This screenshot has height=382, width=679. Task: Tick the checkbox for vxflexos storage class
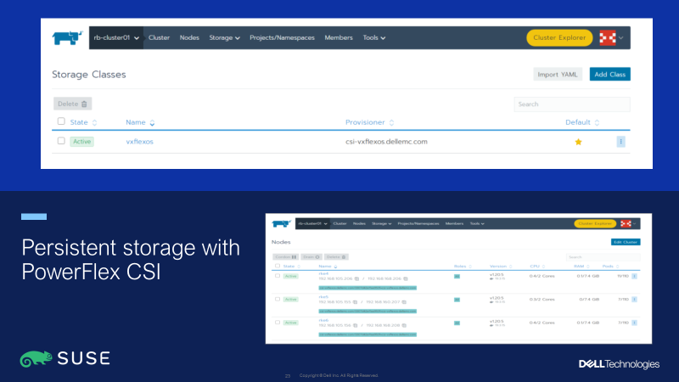pos(61,141)
